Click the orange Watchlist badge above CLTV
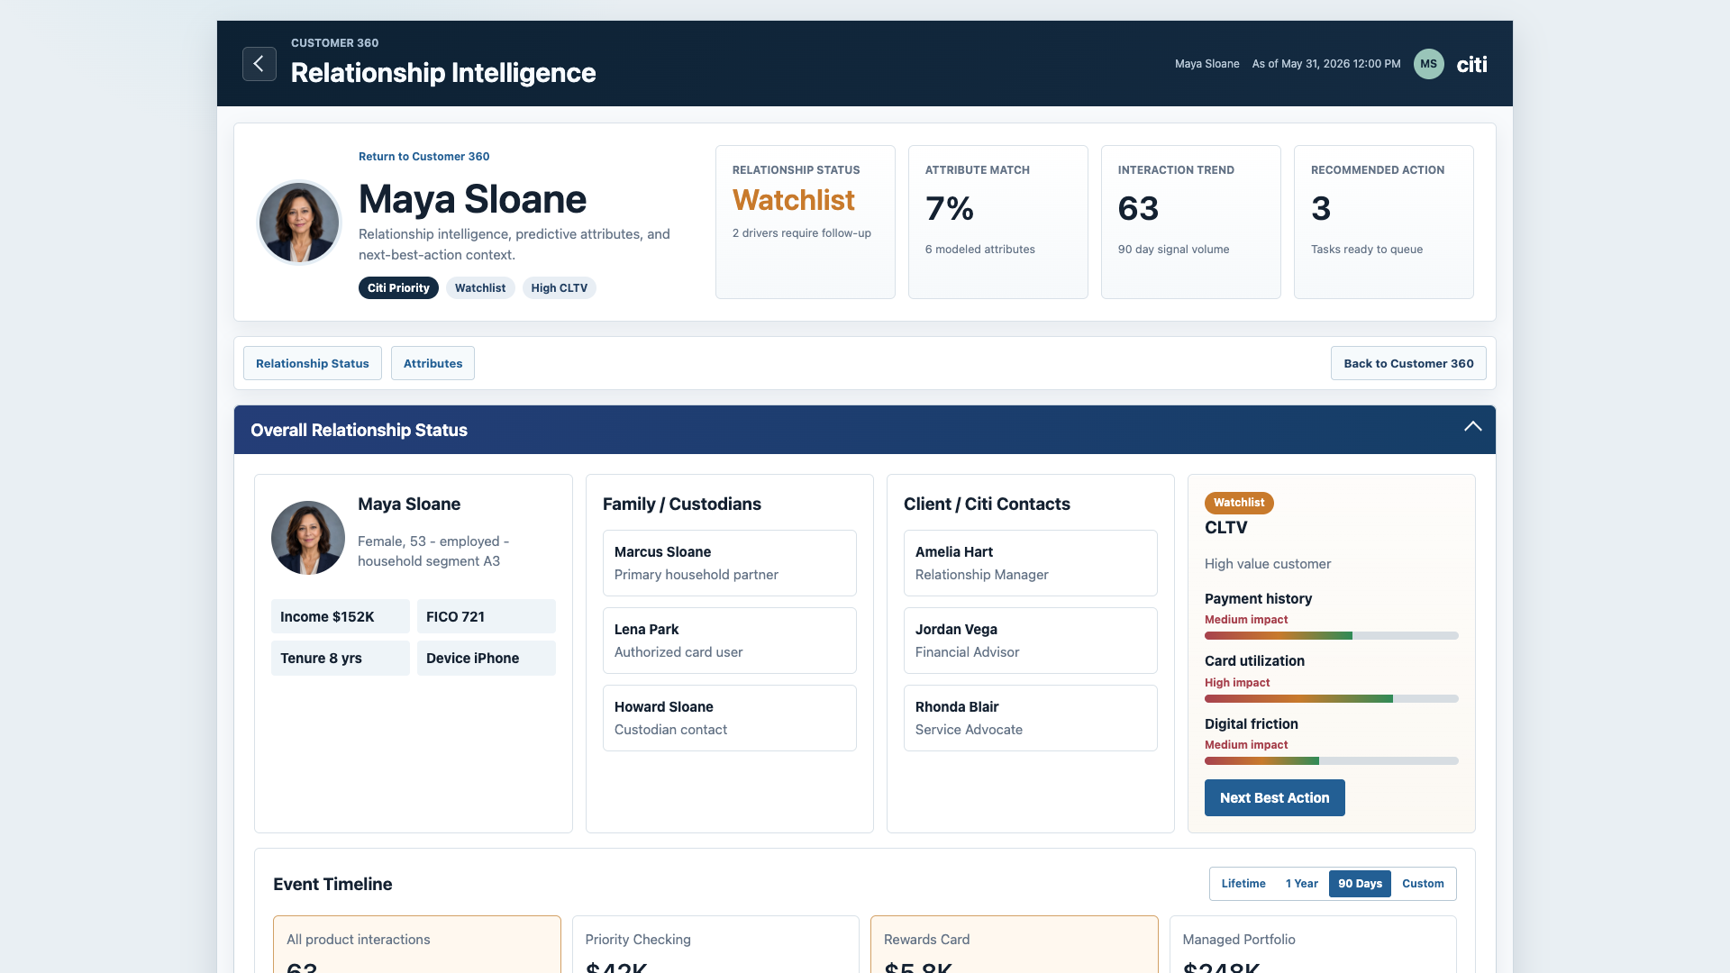Screen dimensions: 1730x973 click(x=1239, y=503)
